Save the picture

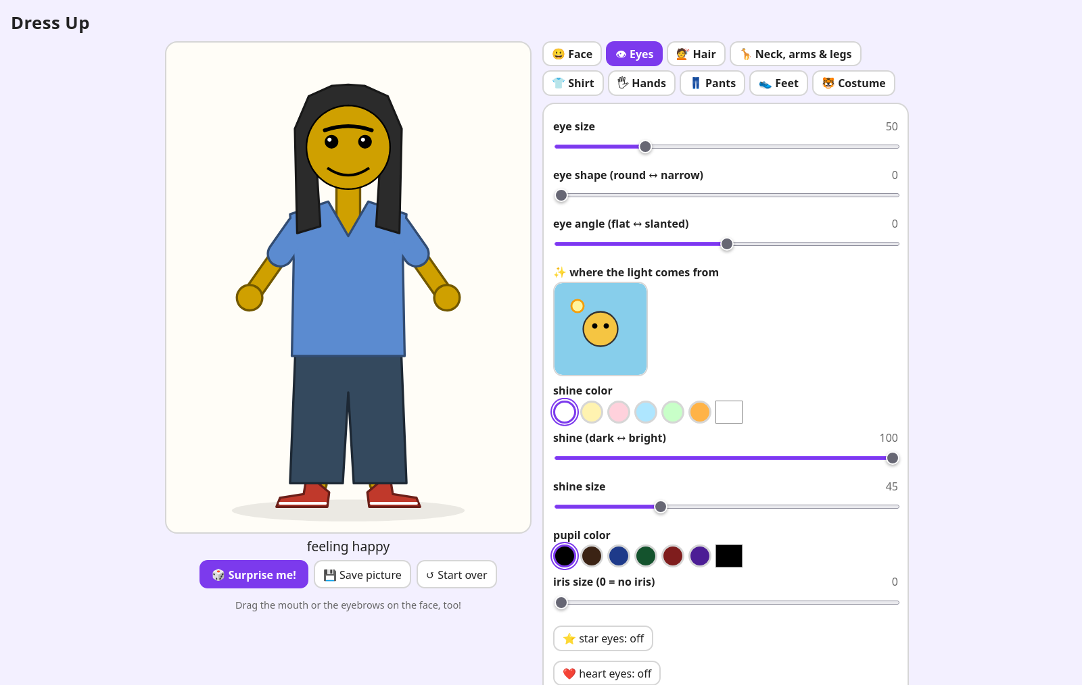point(362,574)
